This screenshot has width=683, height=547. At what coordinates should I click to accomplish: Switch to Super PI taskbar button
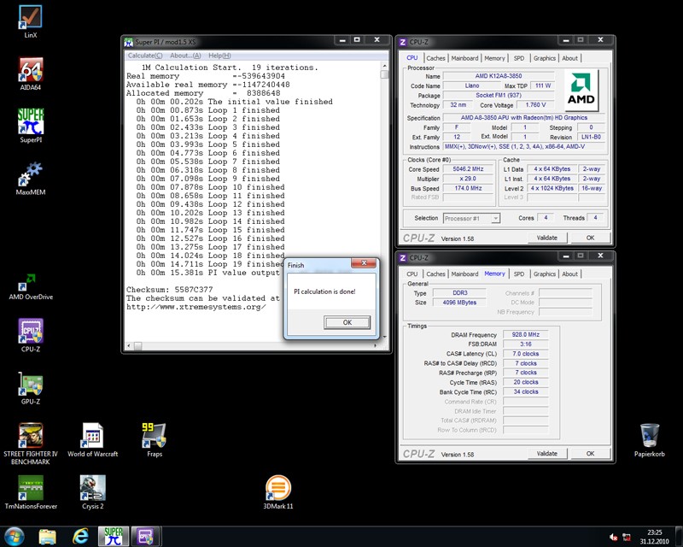114,537
